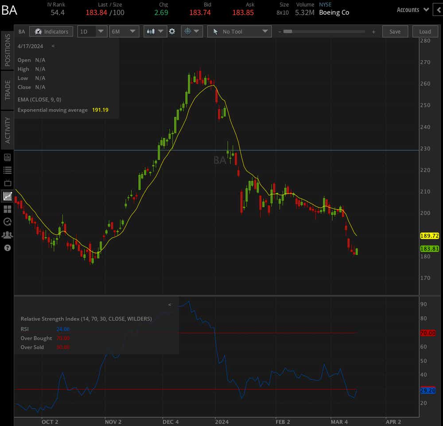Click the red 70.00 overbought label
The image size is (443, 426).
point(428,333)
